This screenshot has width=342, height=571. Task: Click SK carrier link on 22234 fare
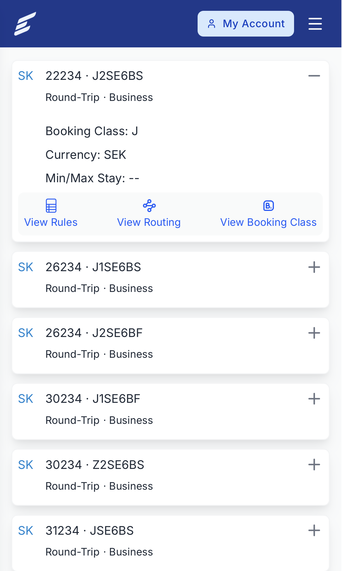pos(26,76)
